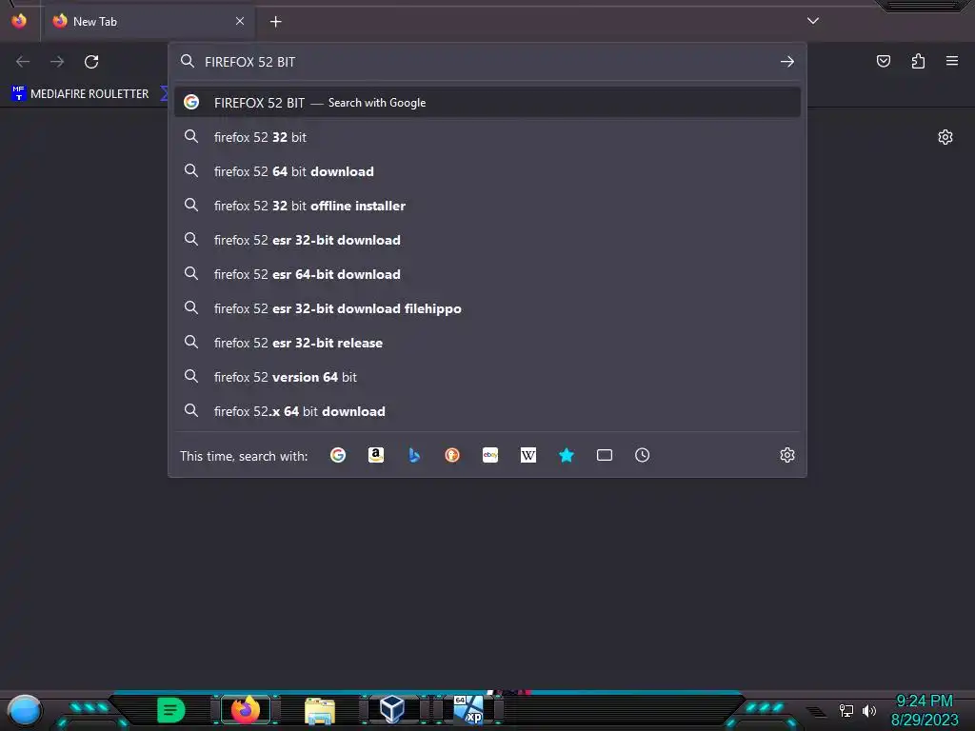
Task: Open a new tab with the plus button
Action: (275, 22)
